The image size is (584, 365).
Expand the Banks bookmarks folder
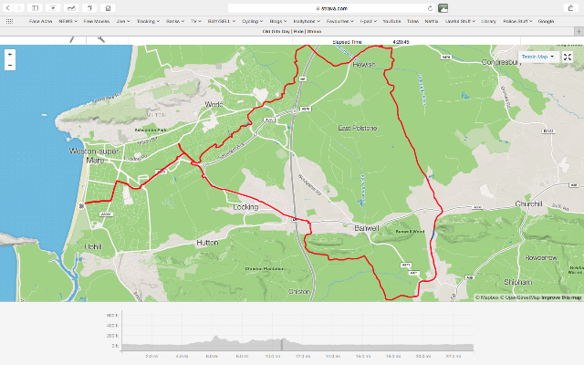click(175, 21)
